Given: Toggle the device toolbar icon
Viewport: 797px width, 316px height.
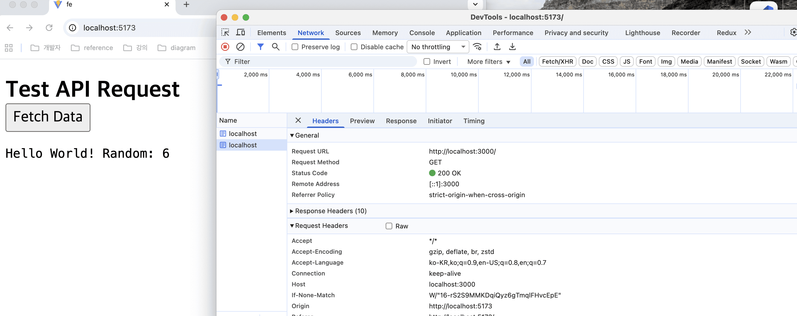Looking at the screenshot, I should tap(240, 32).
